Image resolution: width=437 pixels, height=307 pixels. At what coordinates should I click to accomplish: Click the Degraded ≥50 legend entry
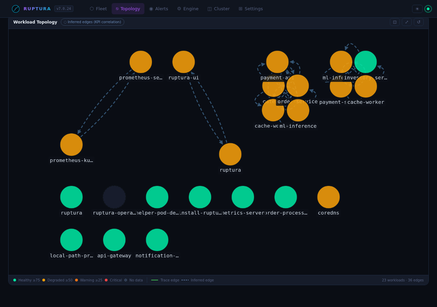[x=57, y=280]
